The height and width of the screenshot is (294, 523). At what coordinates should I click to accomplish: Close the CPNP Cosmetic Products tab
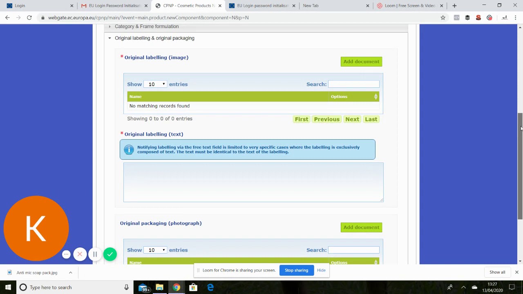tap(220, 6)
